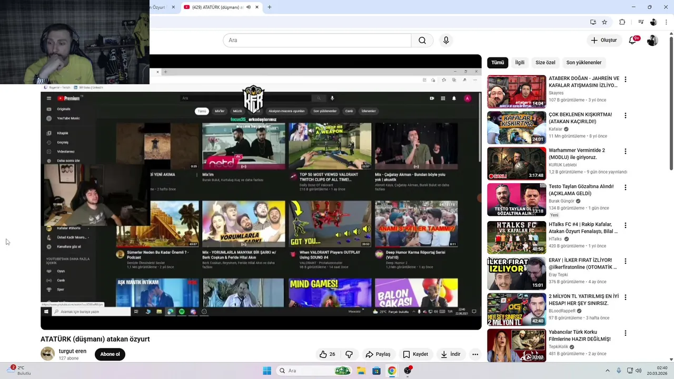The height and width of the screenshot is (379, 674).
Task: Click the YouTube search magnifier button
Action: click(x=422, y=41)
